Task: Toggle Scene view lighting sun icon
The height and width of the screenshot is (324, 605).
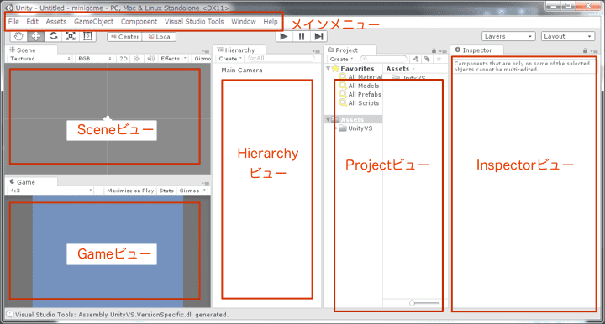Action: click(137, 59)
